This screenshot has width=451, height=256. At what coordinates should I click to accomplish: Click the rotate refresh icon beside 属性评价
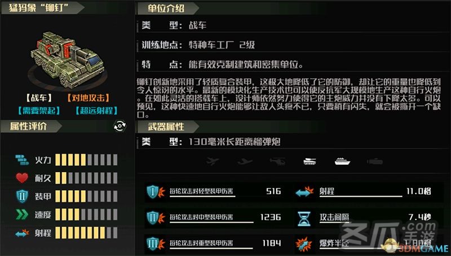pyautogui.click(x=120, y=126)
